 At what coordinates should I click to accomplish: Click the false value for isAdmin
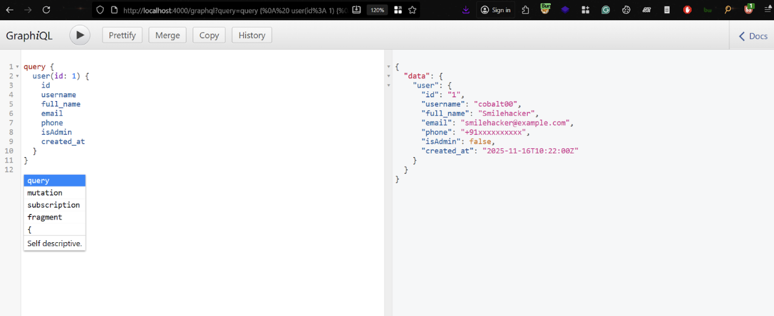click(x=480, y=141)
